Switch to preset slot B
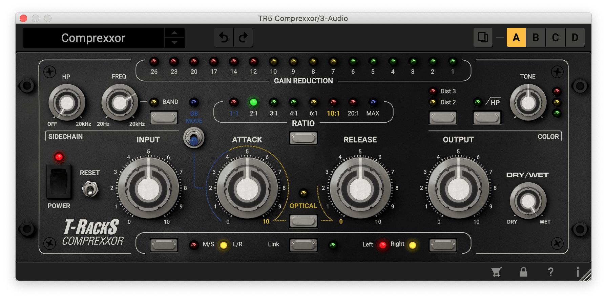Image resolution: width=607 pixels, height=299 pixels. click(536, 37)
